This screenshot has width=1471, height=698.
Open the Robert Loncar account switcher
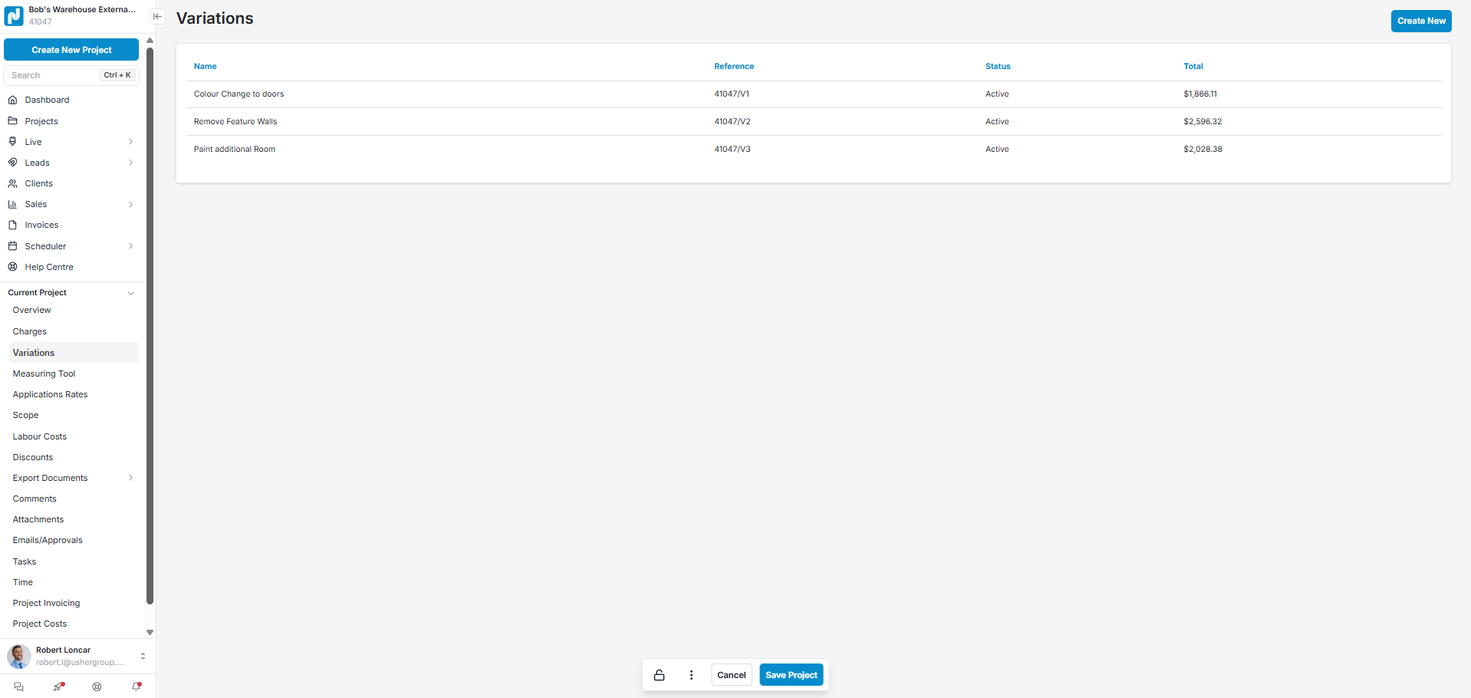143,656
